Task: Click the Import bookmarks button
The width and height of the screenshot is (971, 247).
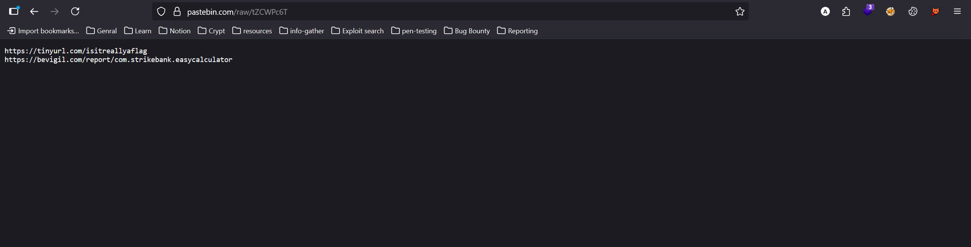Action: coord(43,31)
